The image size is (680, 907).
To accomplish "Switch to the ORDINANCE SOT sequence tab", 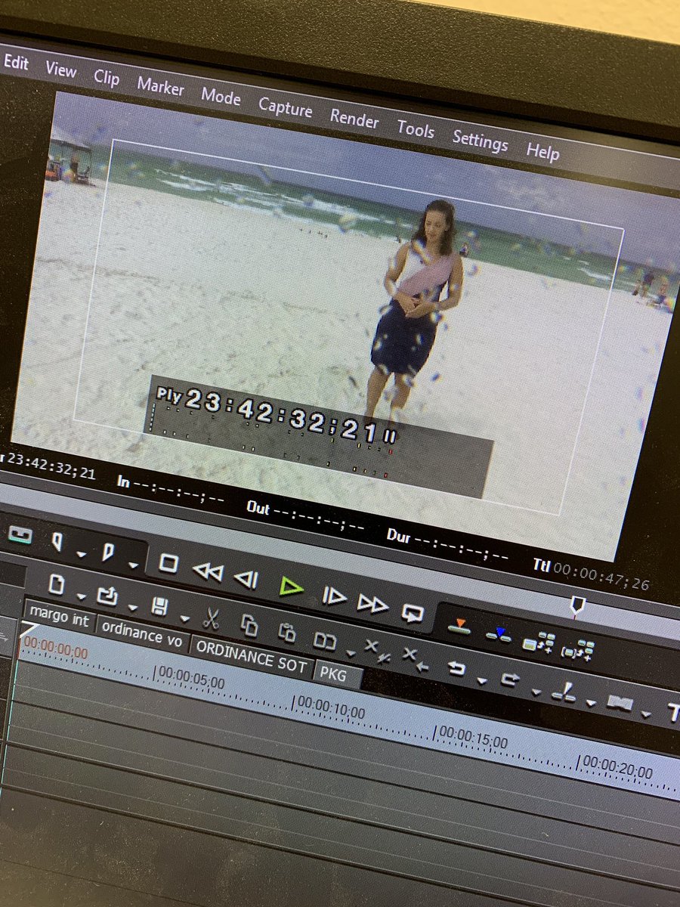I will click(251, 656).
